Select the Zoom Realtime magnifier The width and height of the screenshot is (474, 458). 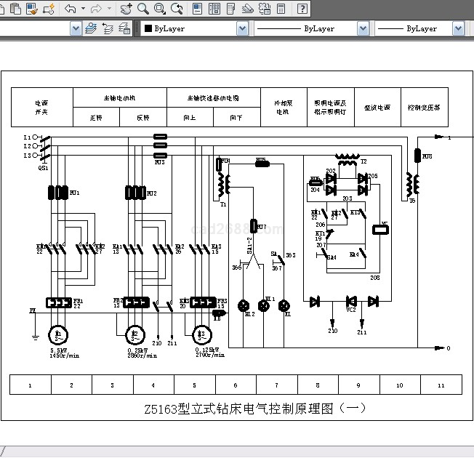pos(143,9)
